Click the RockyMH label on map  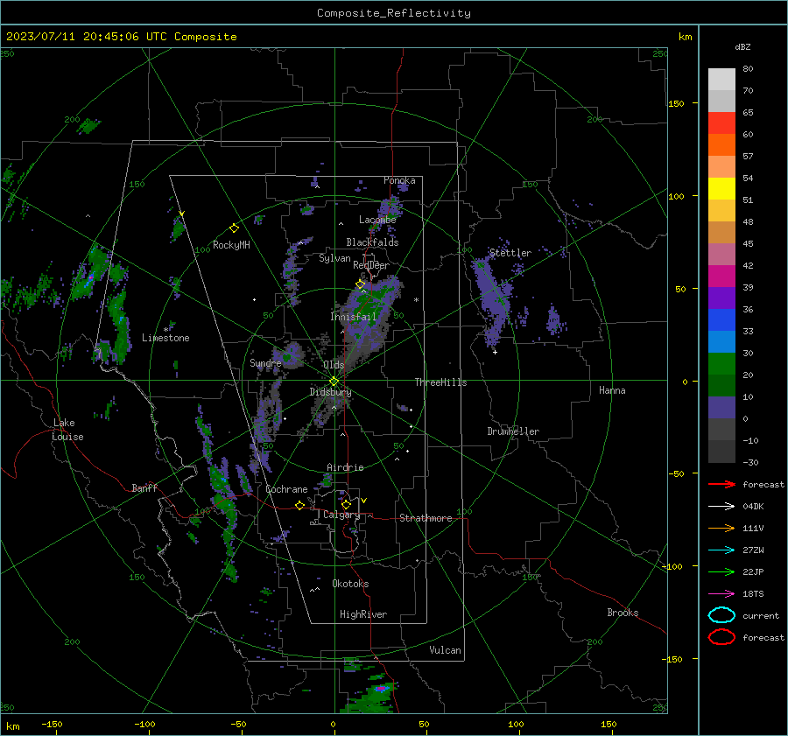pyautogui.click(x=231, y=245)
